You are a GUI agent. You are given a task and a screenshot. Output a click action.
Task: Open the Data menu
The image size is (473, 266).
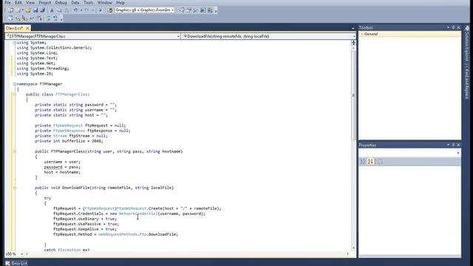point(75,3)
